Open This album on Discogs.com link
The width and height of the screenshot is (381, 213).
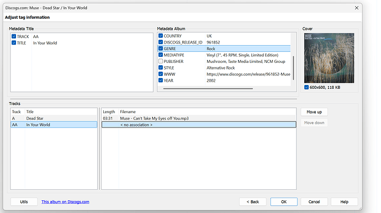point(65,202)
